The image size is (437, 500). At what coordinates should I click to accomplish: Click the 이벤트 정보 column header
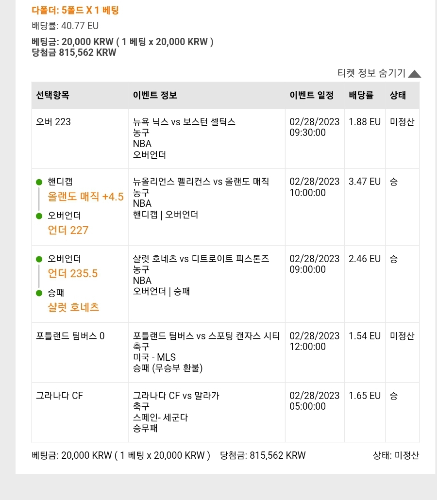155,95
